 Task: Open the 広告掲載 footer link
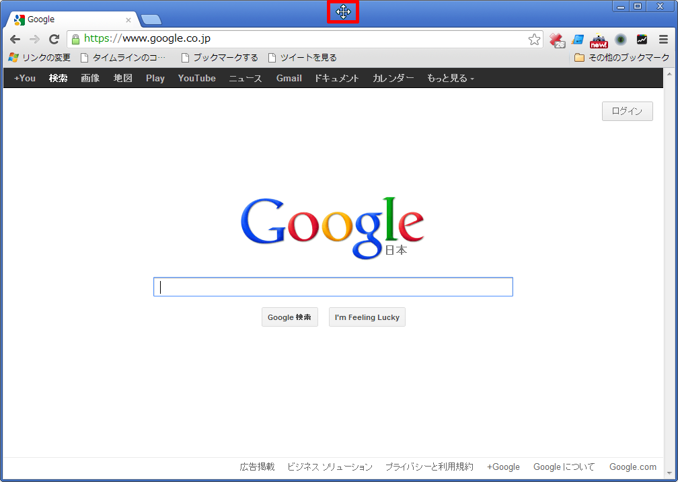[257, 467]
